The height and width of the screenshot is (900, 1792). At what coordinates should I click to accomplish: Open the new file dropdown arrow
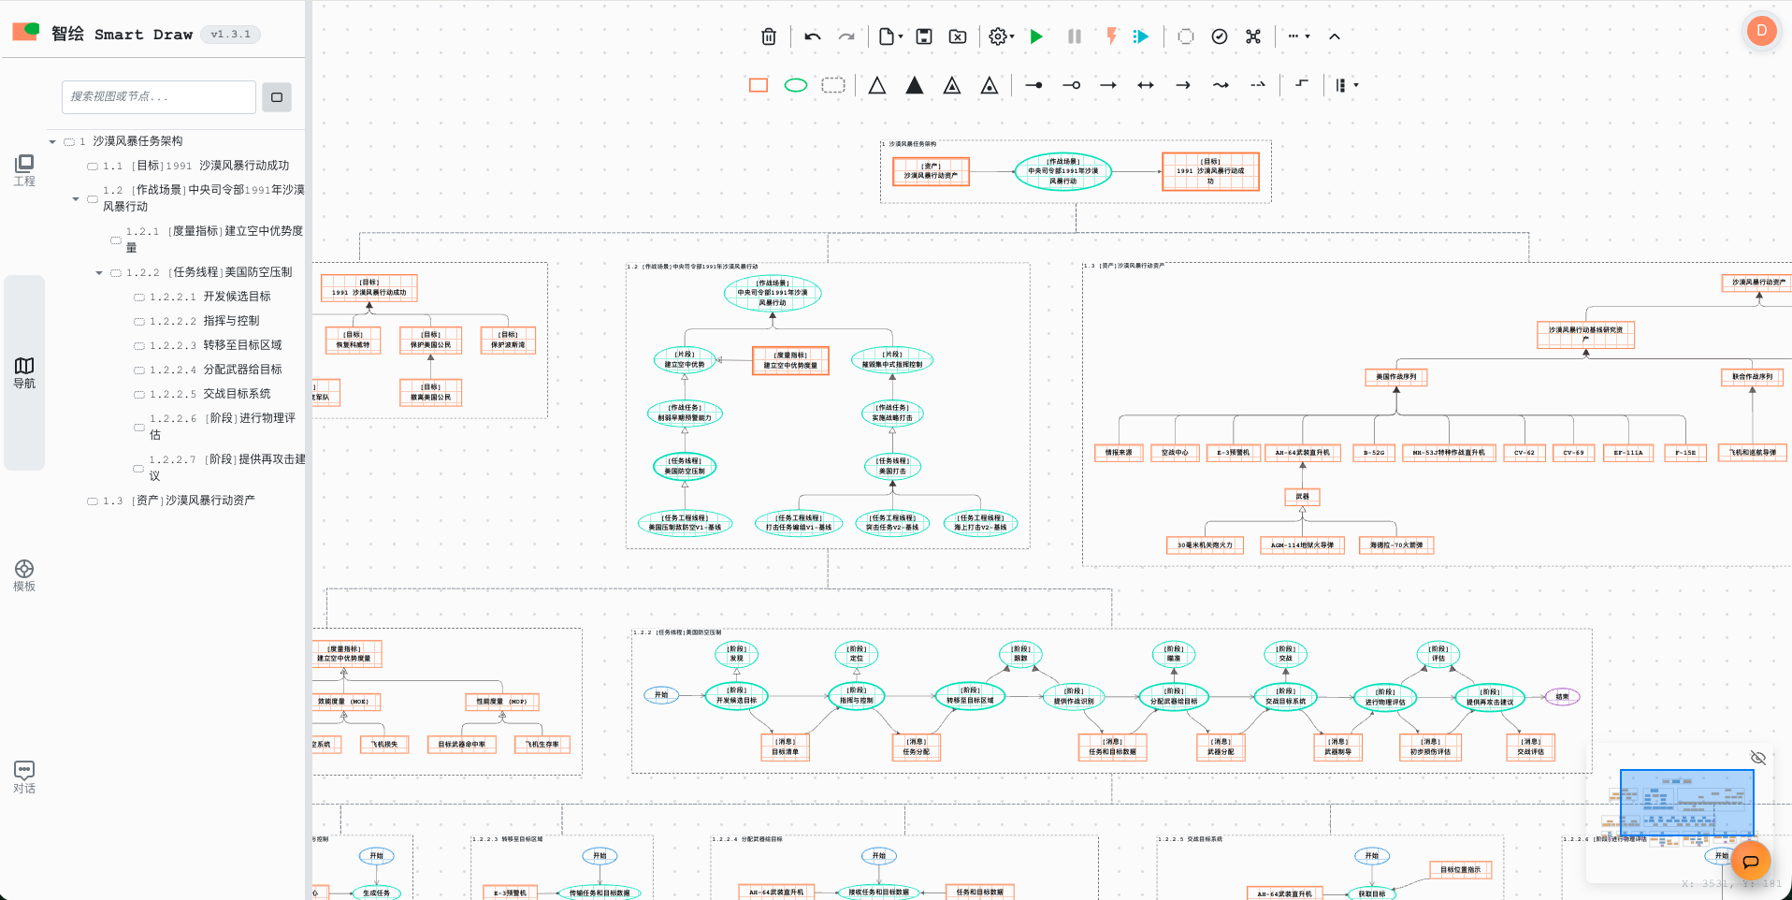[901, 36]
